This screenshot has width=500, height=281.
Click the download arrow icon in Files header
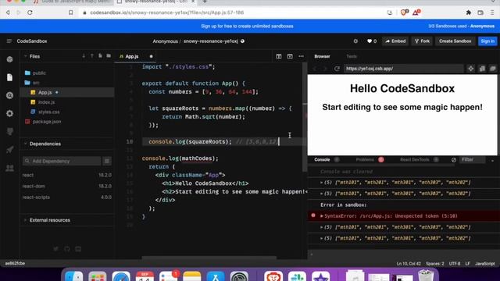[x=84, y=56]
